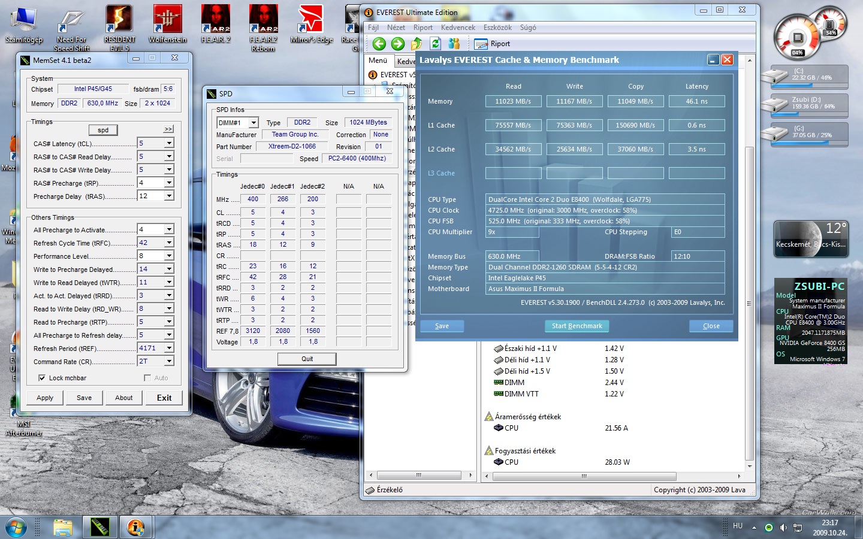The image size is (863, 539).
Task: Click the green circular tray icon
Action: click(x=769, y=528)
